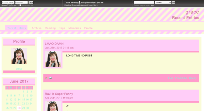
Task: Select calendar day 30
Action: pos(27,108)
